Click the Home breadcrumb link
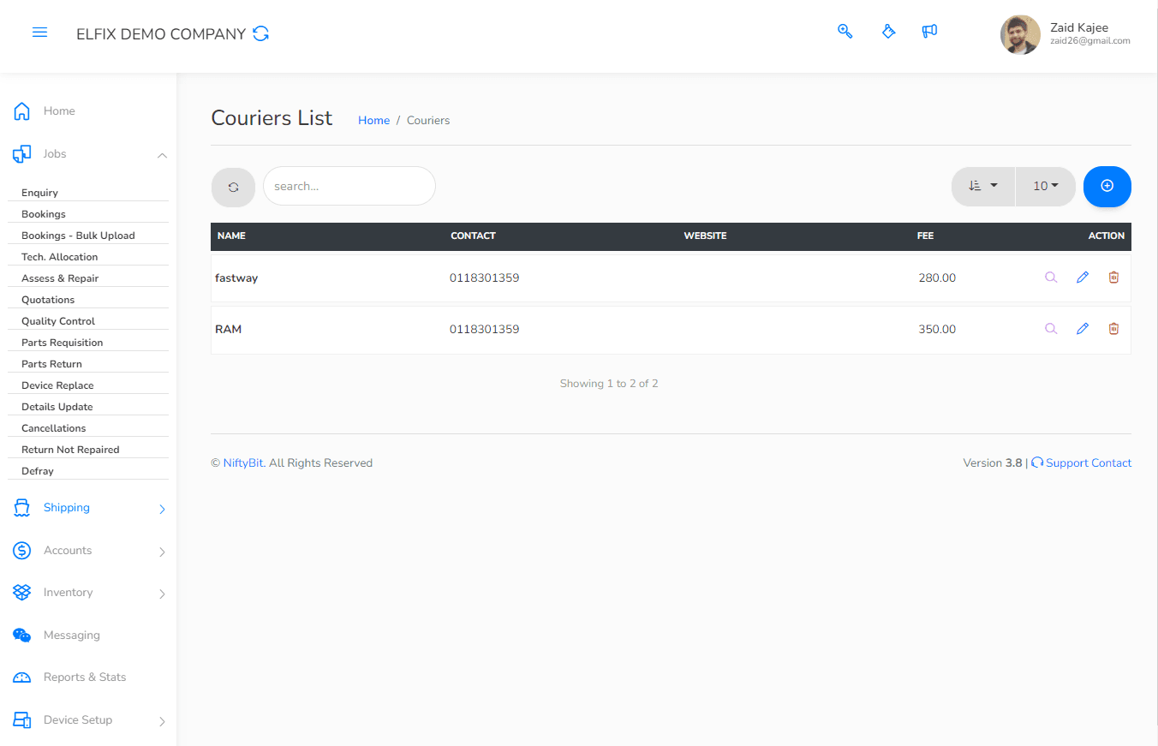Screen dimensions: 1158x746 373,120
